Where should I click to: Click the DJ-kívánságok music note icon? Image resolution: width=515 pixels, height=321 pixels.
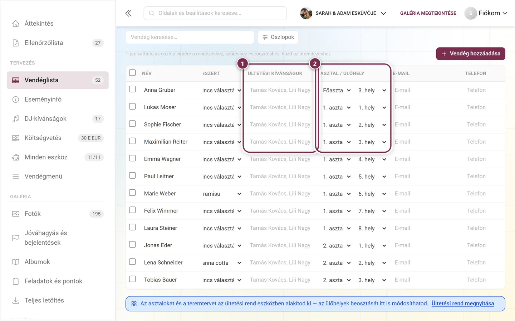tap(16, 119)
